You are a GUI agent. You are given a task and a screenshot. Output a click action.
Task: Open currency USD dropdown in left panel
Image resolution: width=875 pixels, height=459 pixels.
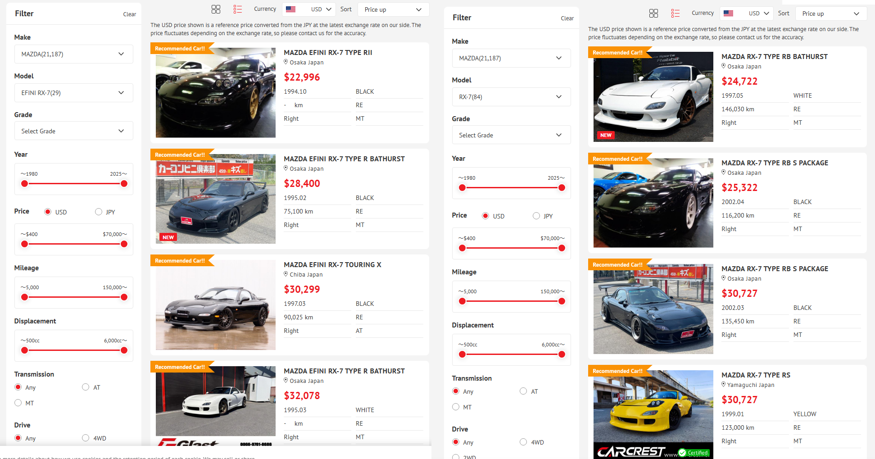309,9
